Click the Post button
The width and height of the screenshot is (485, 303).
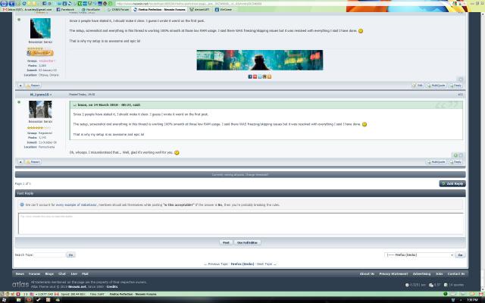[x=226, y=242]
